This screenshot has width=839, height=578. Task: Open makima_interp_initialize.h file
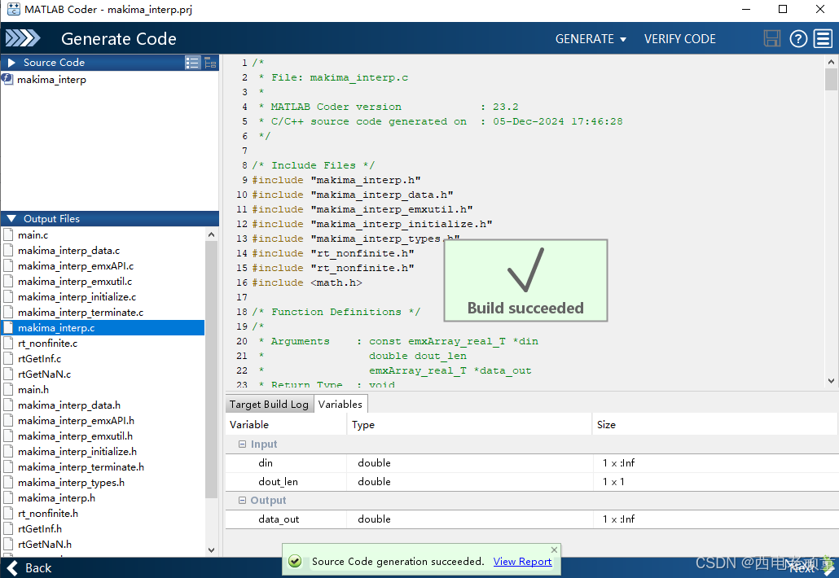(x=77, y=452)
